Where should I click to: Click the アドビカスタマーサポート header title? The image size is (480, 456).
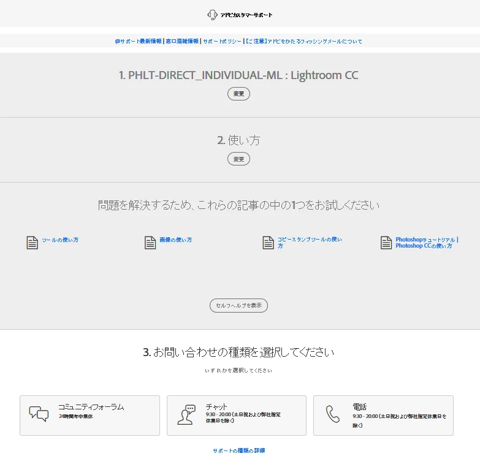tap(246, 15)
